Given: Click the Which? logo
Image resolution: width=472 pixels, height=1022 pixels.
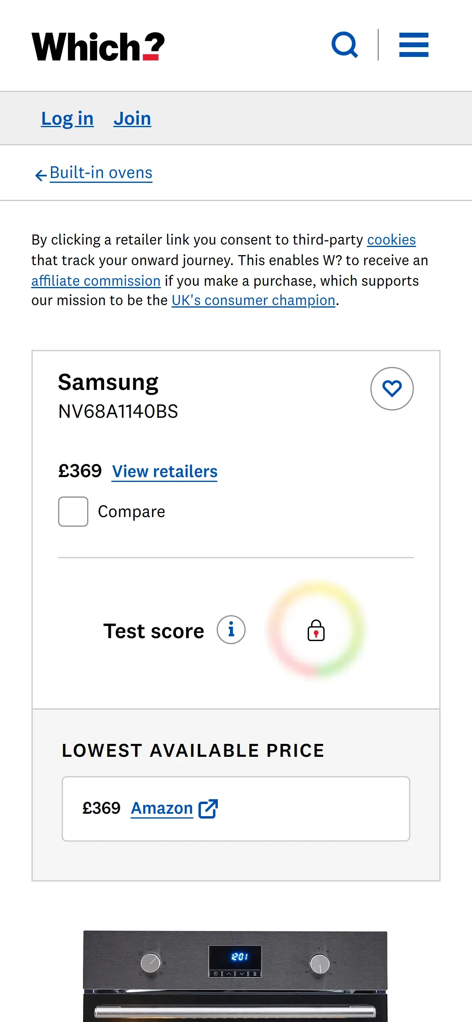Looking at the screenshot, I should click(98, 47).
